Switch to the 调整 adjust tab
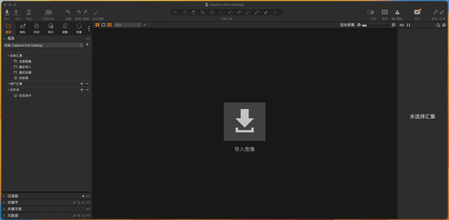Screen dimensions: 449x220 click(65, 28)
